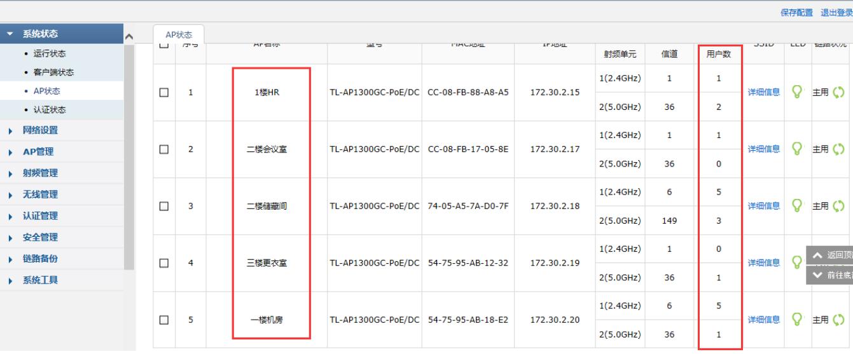The width and height of the screenshot is (853, 354).
Task: Click IP address 172.30.2.19
Action: point(555,262)
